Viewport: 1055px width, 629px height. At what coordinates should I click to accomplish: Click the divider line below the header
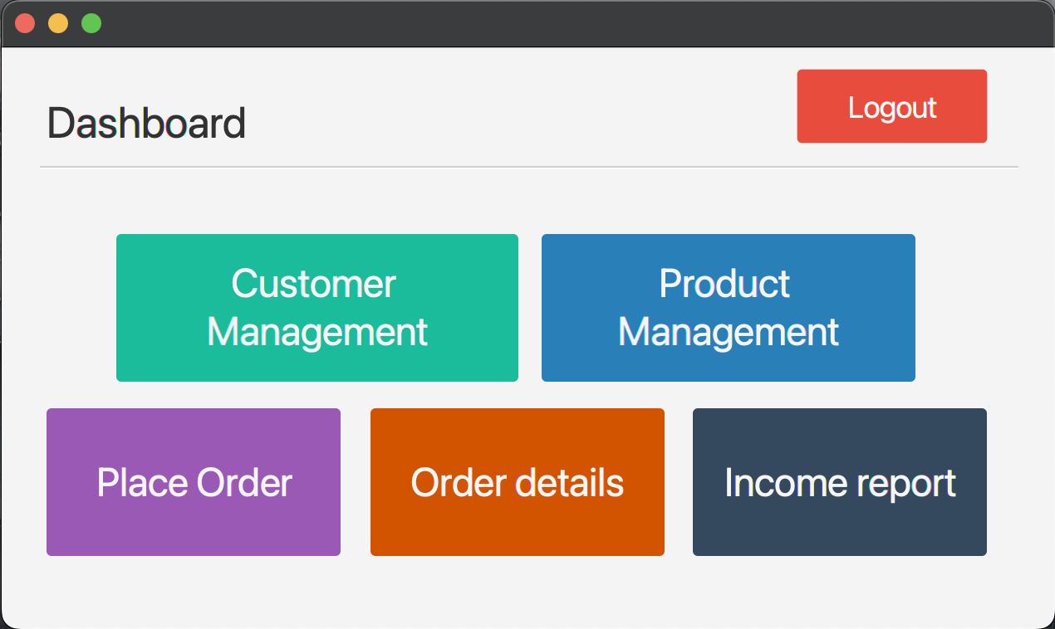tap(528, 167)
